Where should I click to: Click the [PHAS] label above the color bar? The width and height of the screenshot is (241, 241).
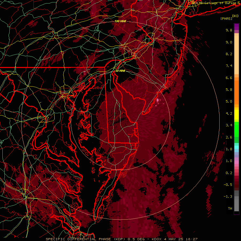point(226,19)
